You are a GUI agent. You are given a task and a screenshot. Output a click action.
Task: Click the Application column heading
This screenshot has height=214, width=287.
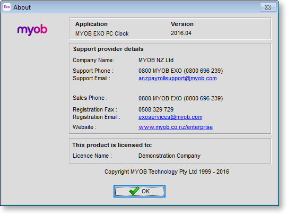point(91,24)
